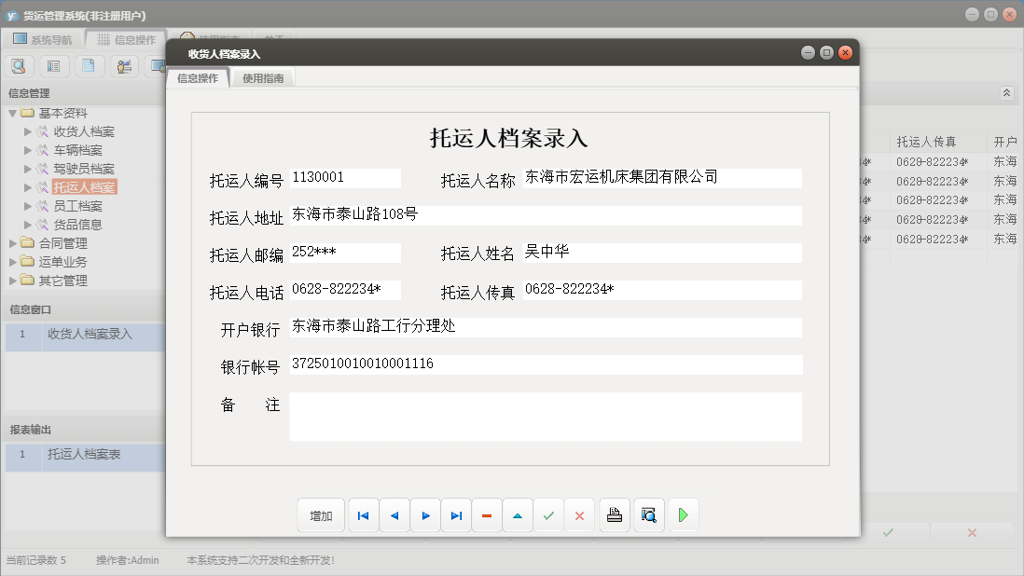Click the teal up-triangle edit icon
This screenshot has height=576, width=1024.
[x=518, y=515]
